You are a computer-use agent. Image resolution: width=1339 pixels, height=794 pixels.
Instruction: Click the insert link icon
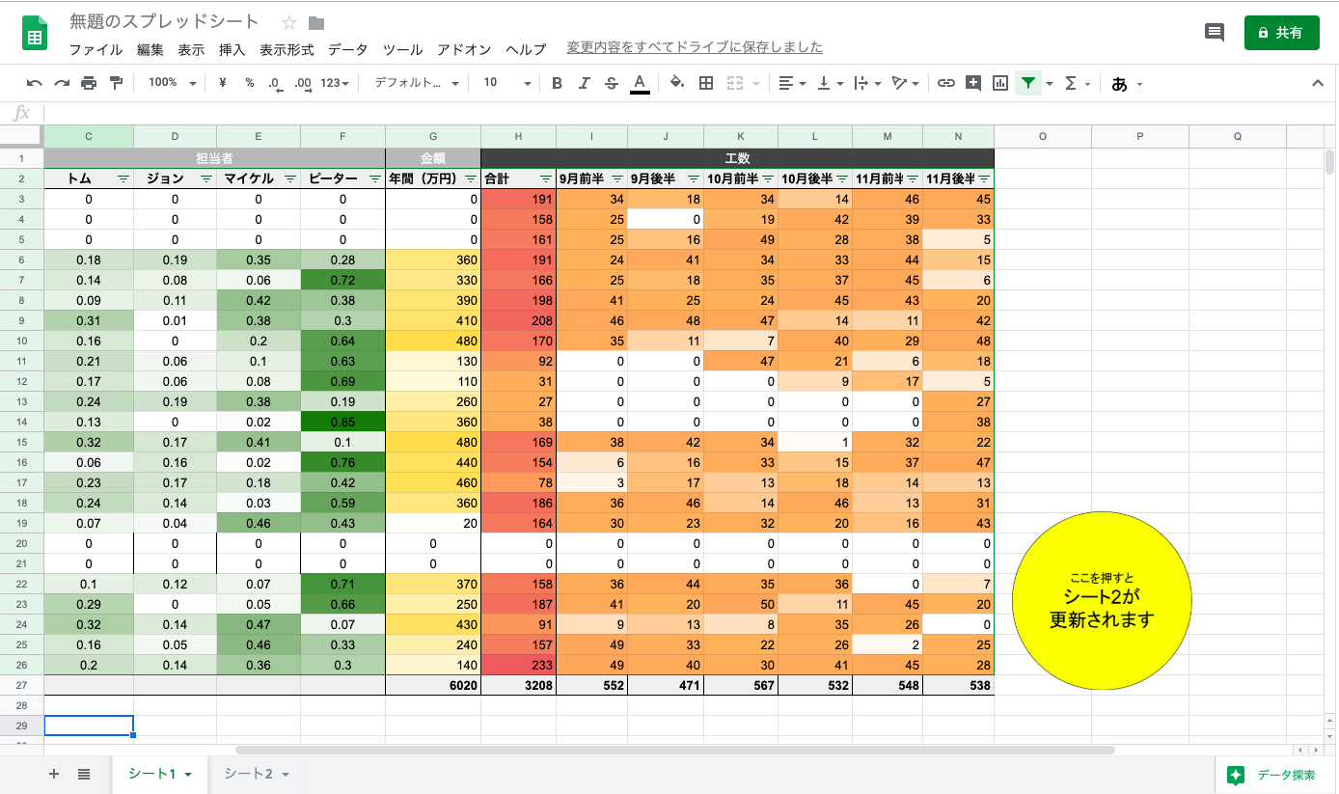[946, 83]
